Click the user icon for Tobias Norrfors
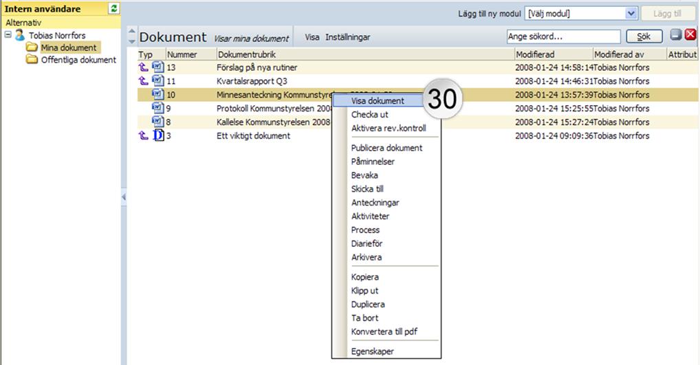700x365 pixels. click(19, 35)
